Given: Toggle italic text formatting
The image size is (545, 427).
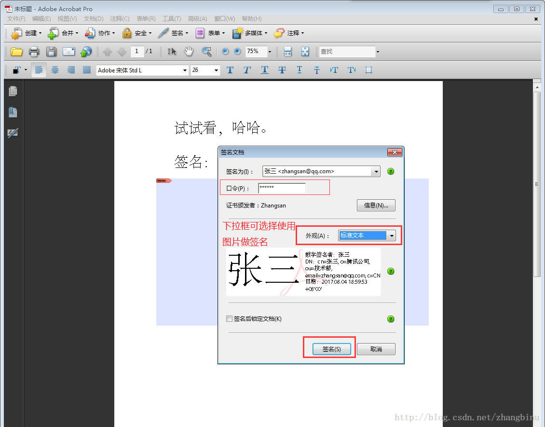Looking at the screenshot, I should coord(247,70).
